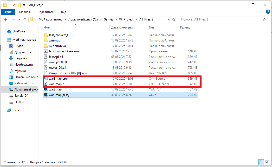The height and width of the screenshot is (167, 272).
Task: Click the Forward navigation arrow
Action: pyautogui.click(x=13, y=19)
